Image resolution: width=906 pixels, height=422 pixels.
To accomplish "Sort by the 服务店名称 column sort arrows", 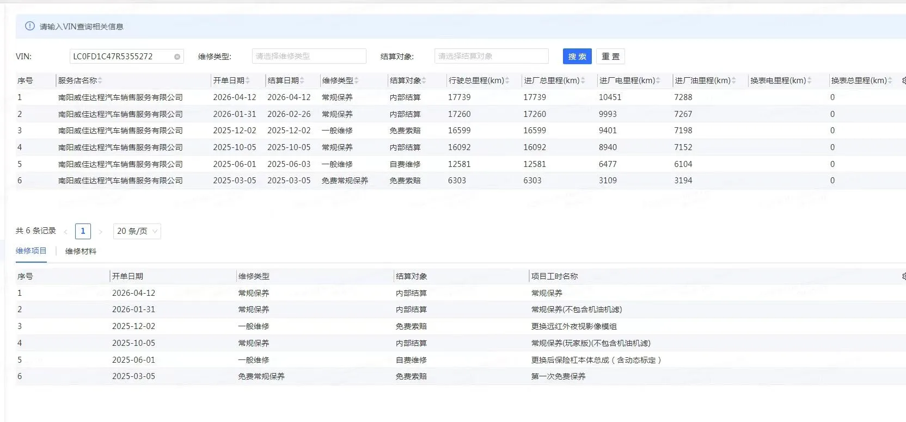I will (x=100, y=80).
